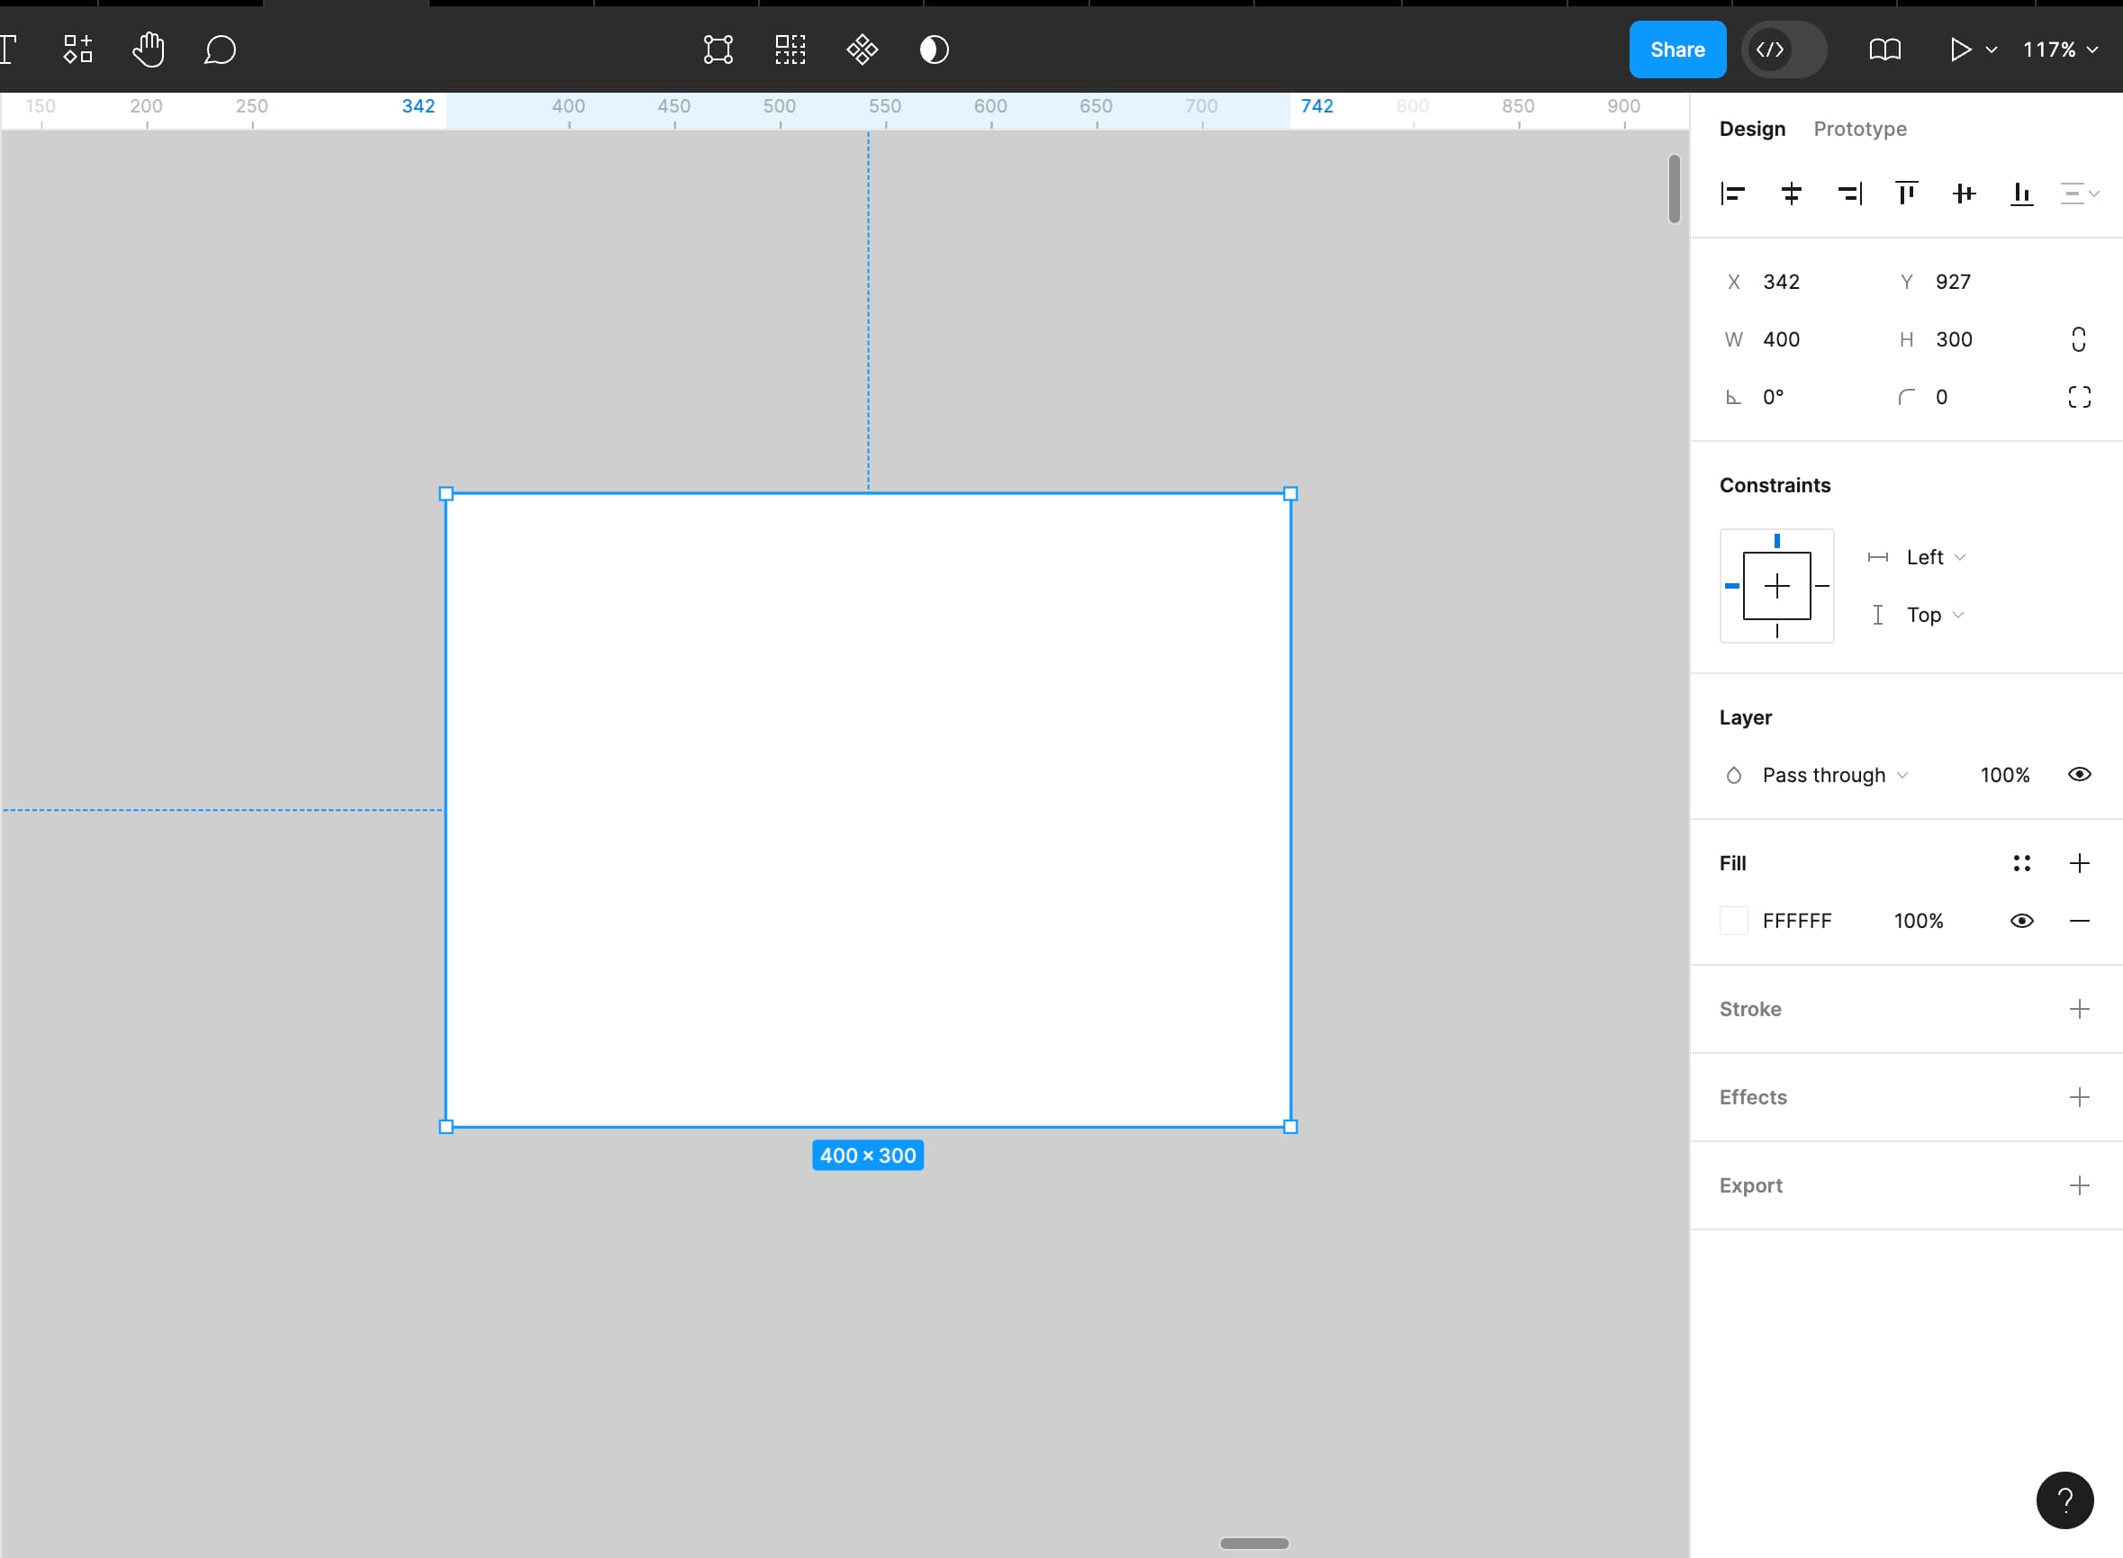Open the Resources components tool
Viewport: 2123px width, 1558px height.
(77, 49)
